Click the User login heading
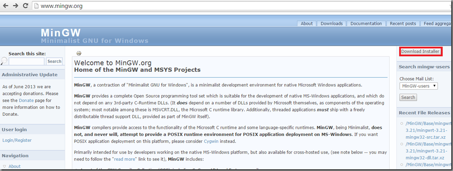This screenshot has width=453, height=171. pos(14,130)
